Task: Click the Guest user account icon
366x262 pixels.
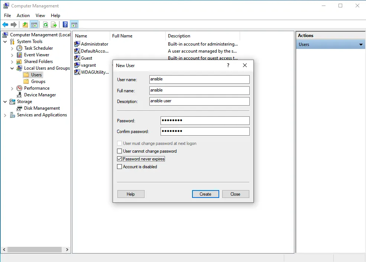Action: click(77, 58)
